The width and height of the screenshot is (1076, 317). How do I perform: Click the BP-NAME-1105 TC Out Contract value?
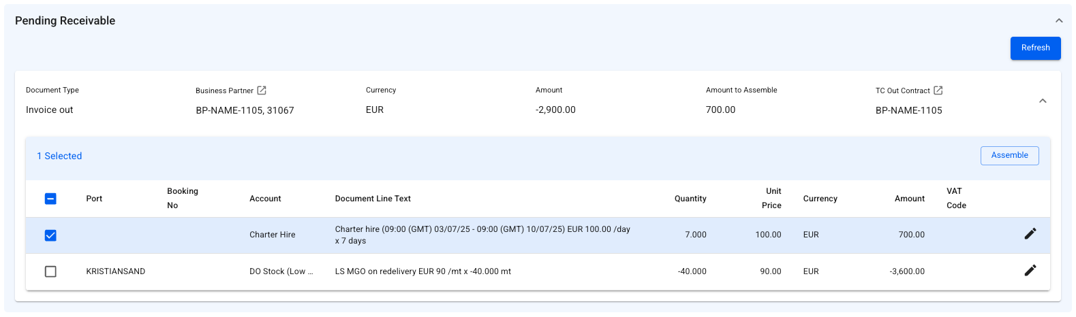(908, 110)
